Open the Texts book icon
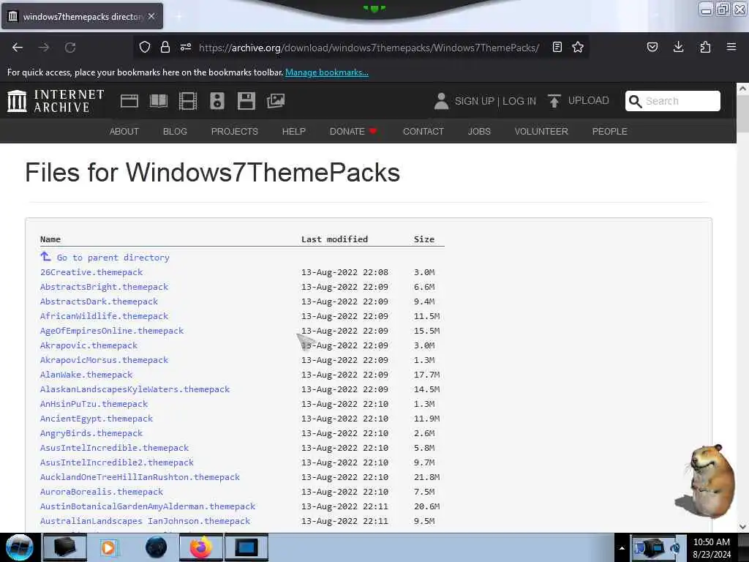The image size is (749, 562). click(159, 101)
